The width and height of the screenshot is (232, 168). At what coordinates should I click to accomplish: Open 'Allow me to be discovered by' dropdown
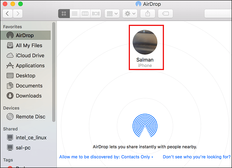pyautogui.click(x=106, y=157)
